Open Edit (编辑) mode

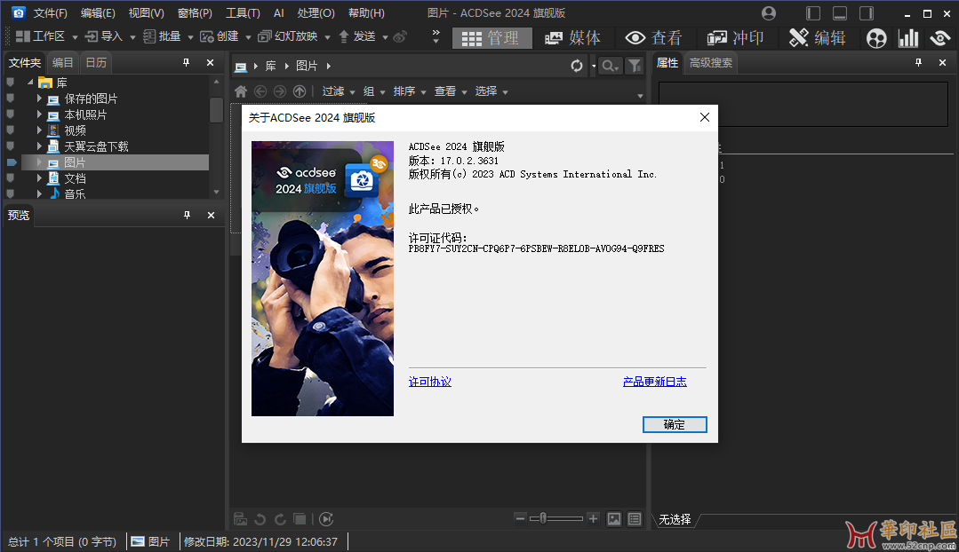coord(818,38)
